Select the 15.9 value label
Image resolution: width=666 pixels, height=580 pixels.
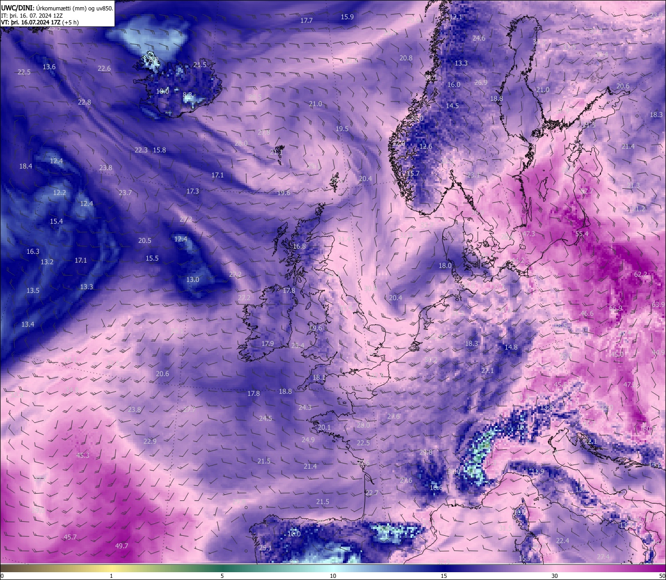(347, 17)
